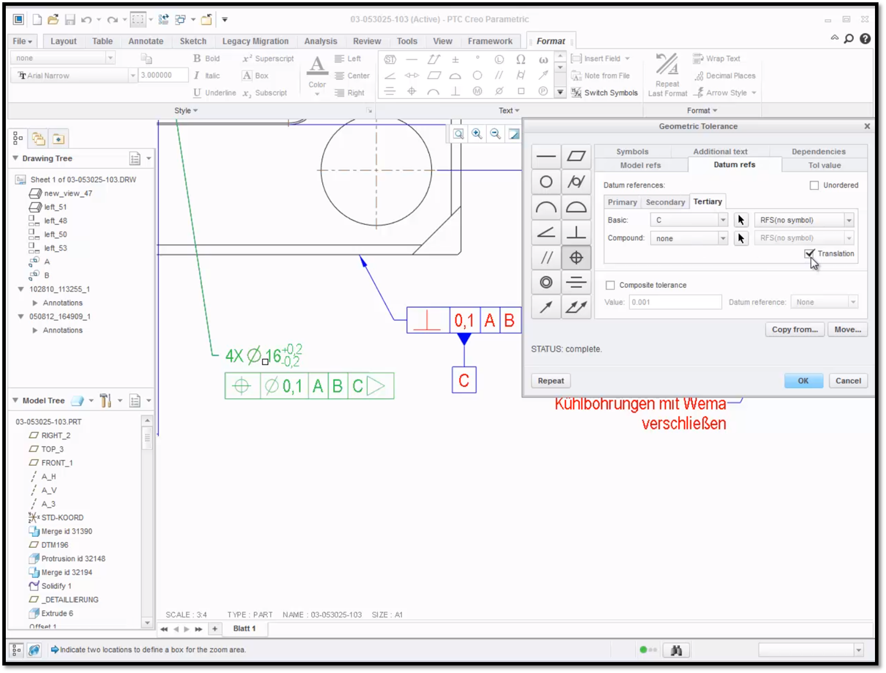Select the circular runout tolerance symbol

[x=546, y=308]
